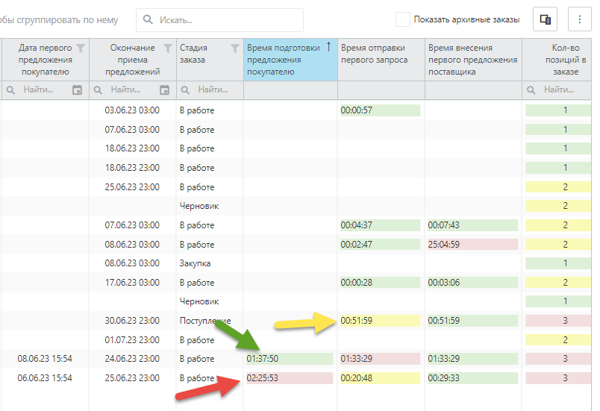Click 'Найти...' filter under 'Стадия заказа'
The image size is (600, 411).
pos(213,90)
